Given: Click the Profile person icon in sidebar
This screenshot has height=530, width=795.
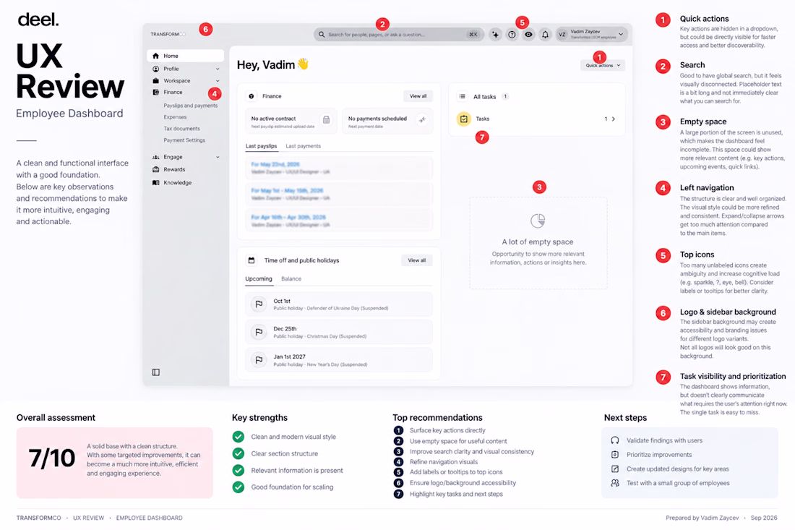Looking at the screenshot, I should click(155, 69).
